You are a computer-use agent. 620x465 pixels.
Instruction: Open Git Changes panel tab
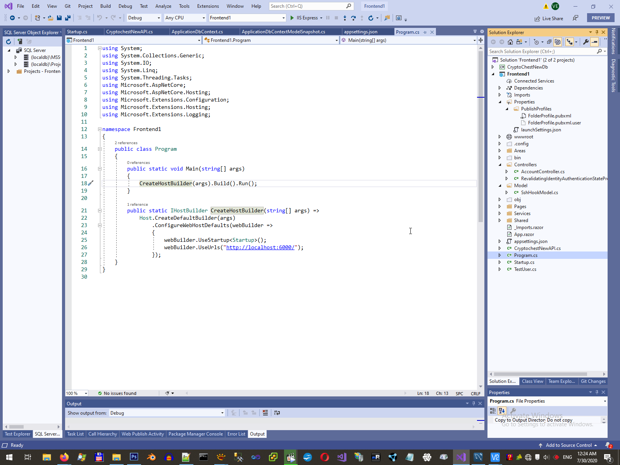pyautogui.click(x=593, y=381)
